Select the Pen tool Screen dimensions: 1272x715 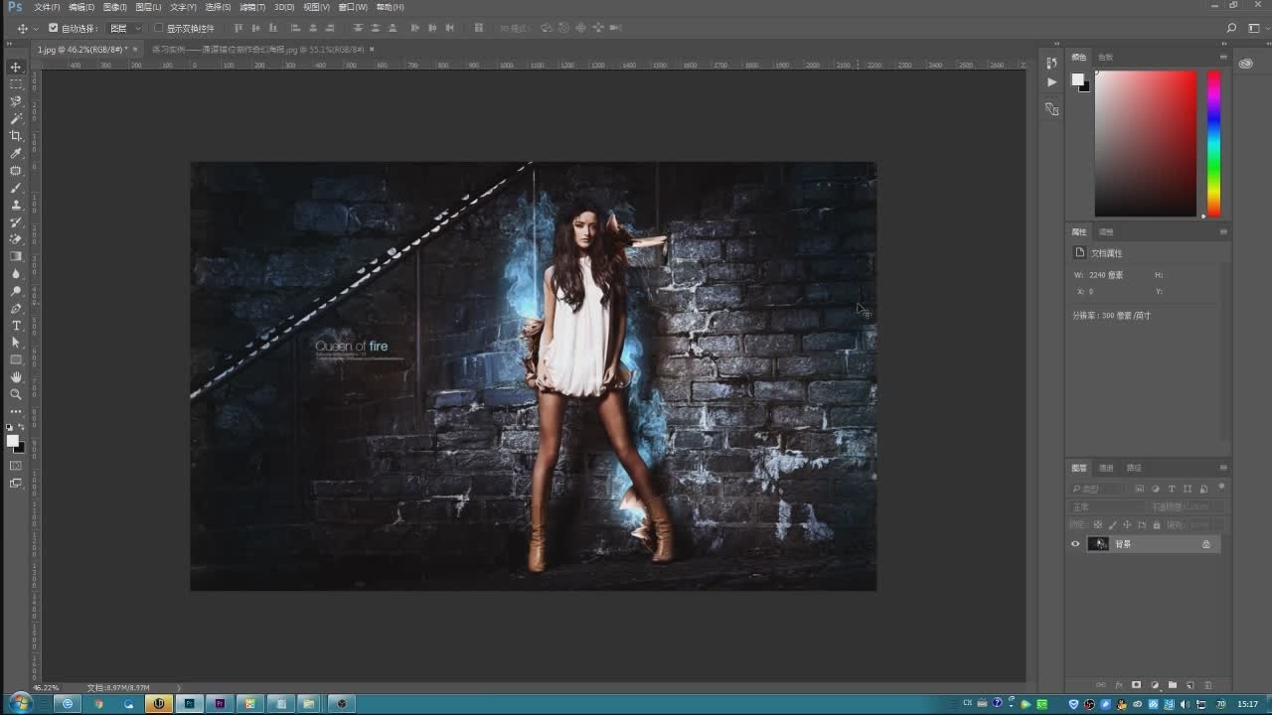click(16, 309)
